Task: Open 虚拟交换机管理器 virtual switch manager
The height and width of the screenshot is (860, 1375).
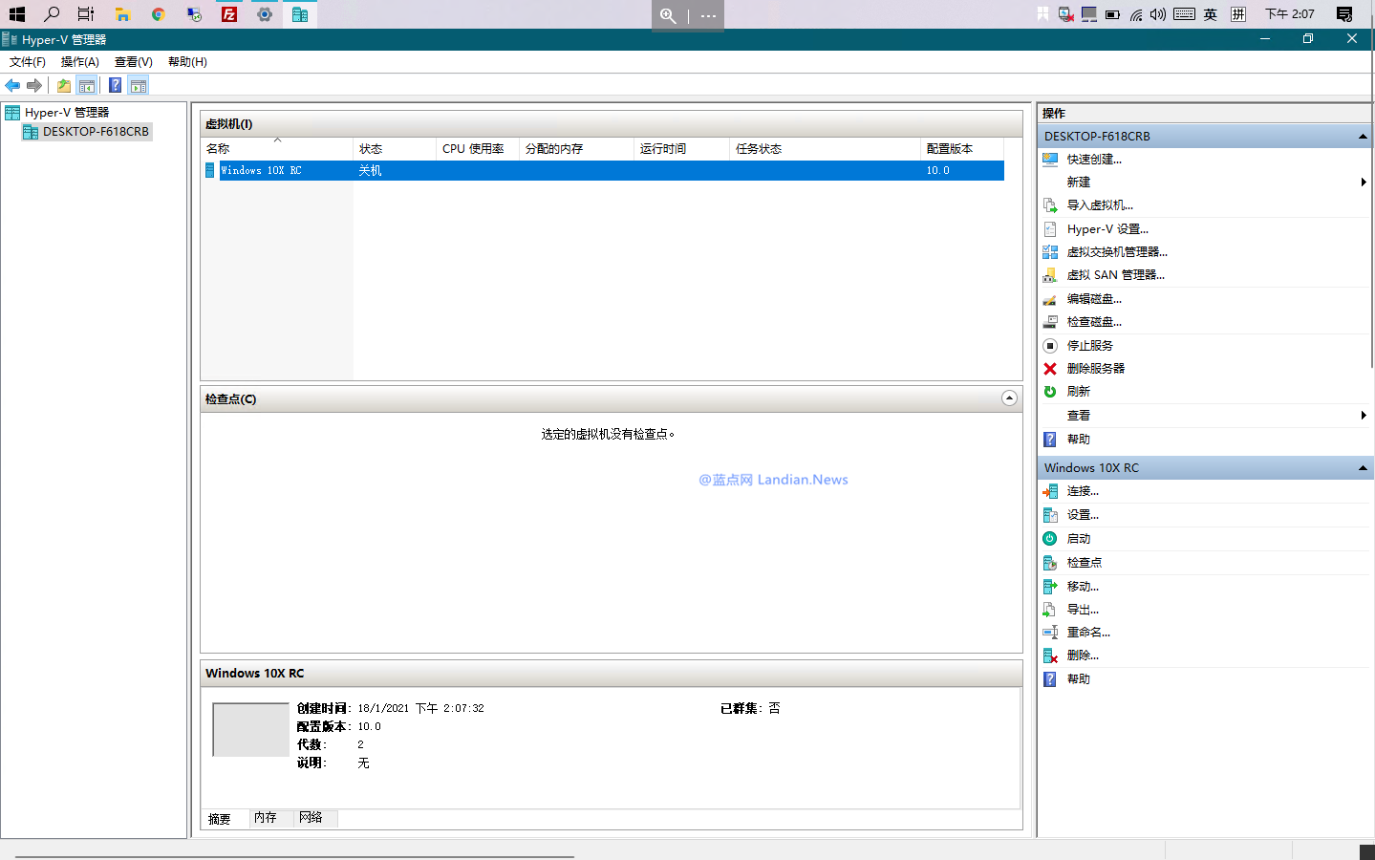Action: [x=1117, y=252]
